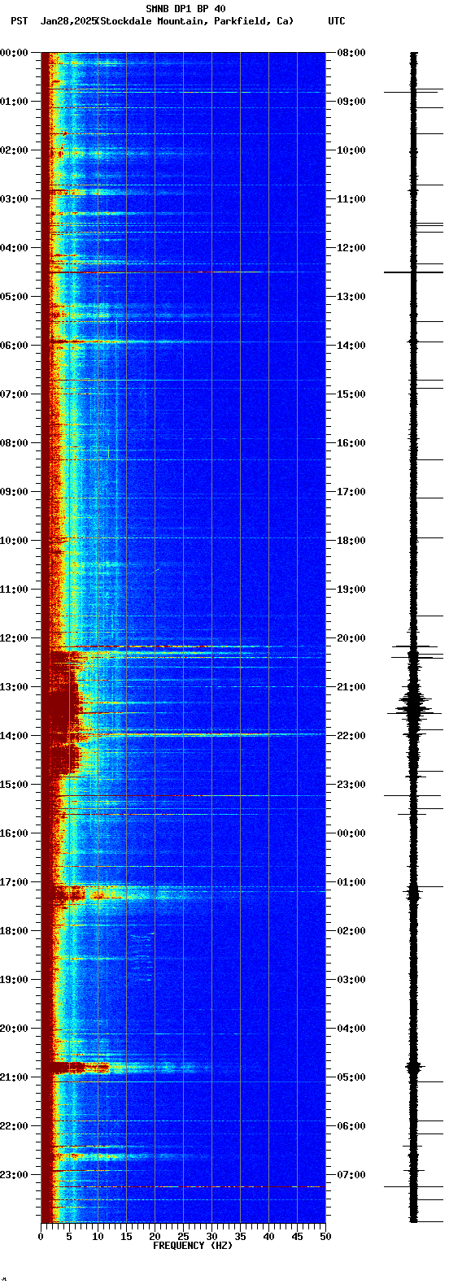Click the 'PST' timezone label
449x1288 pixels.
[19, 21]
